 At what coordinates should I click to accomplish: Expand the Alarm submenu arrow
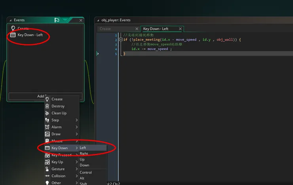click(x=76, y=127)
